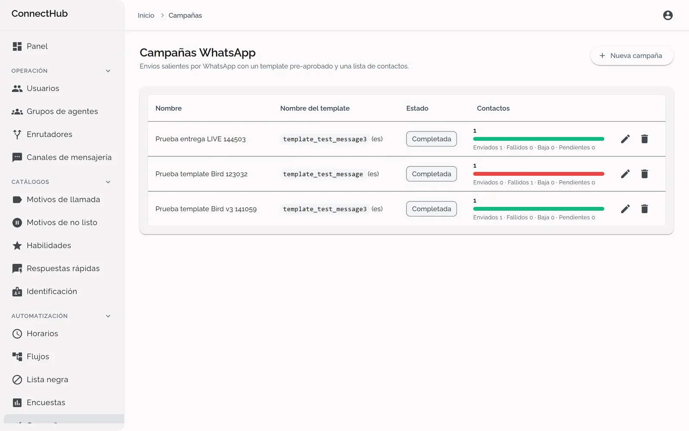This screenshot has height=431, width=689.
Task: Click the Nombre del template column header
Action: [315, 108]
